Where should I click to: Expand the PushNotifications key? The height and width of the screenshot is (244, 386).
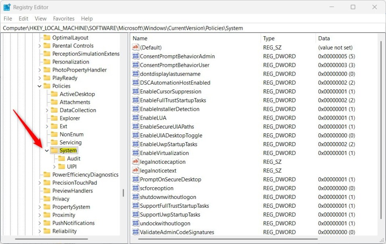tap(39, 223)
